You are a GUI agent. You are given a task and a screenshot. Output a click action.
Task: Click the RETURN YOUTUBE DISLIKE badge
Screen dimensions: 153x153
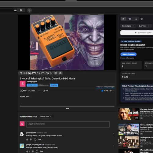(131, 41)
